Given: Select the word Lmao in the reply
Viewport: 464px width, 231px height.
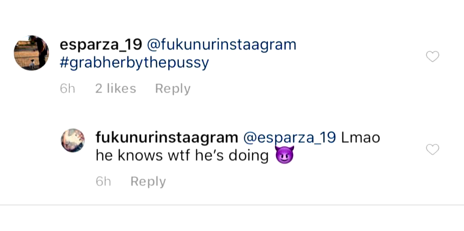Looking at the screenshot, I should 361,138.
